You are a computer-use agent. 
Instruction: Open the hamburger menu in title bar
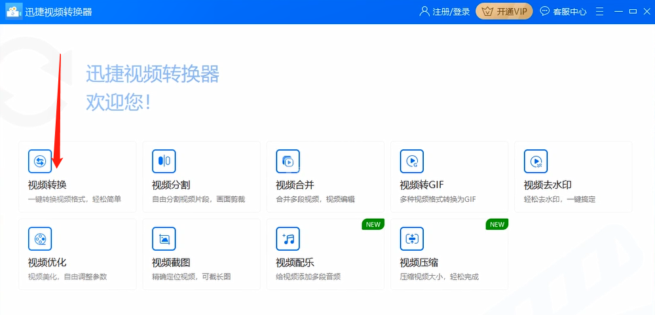tap(600, 12)
